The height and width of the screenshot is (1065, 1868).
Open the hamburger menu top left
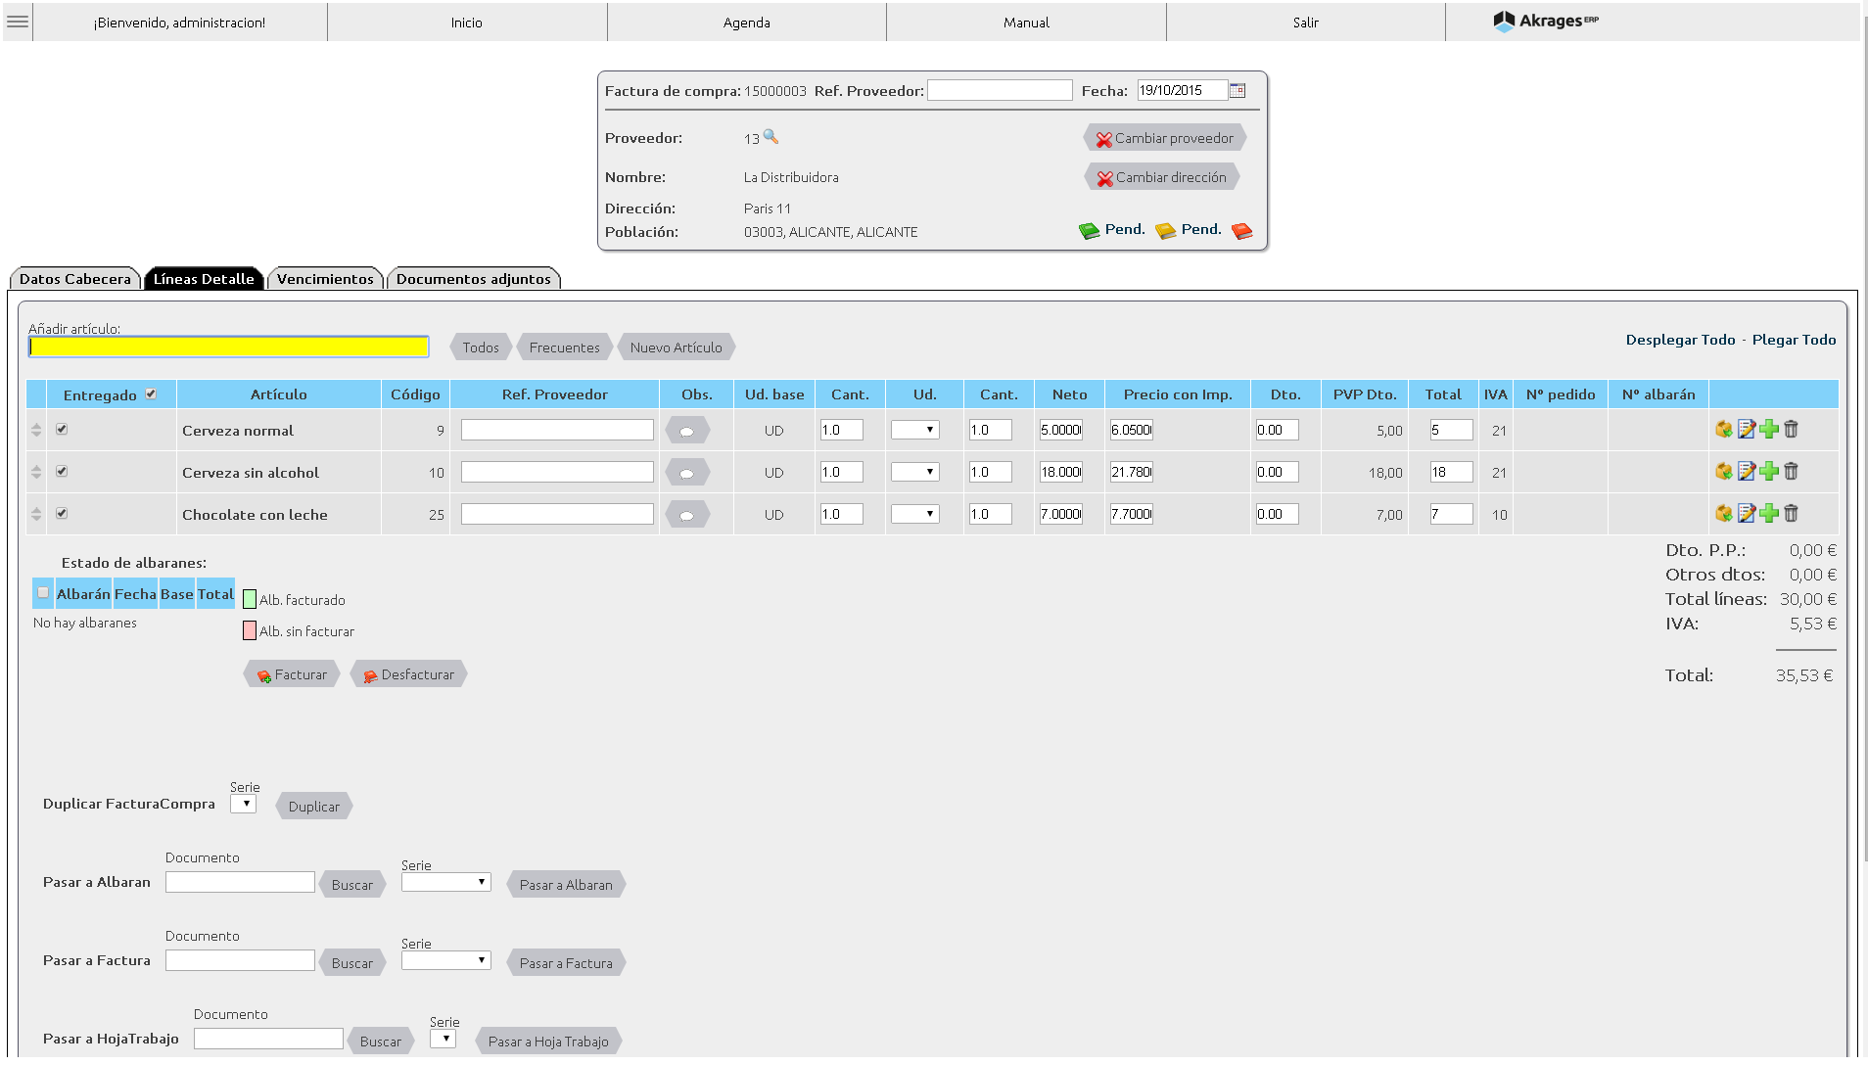pos(18,22)
